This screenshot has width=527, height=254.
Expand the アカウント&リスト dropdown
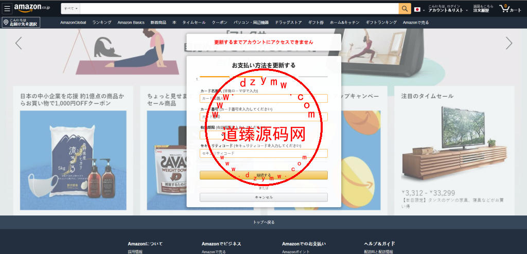(448, 8)
